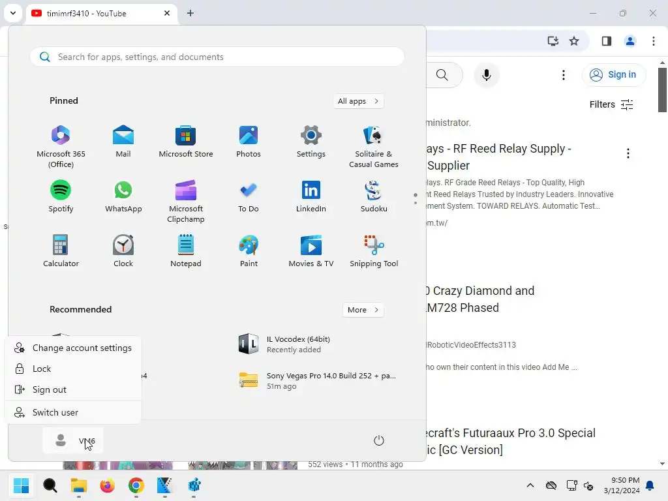Click the user account button in Start

pyautogui.click(x=73, y=440)
